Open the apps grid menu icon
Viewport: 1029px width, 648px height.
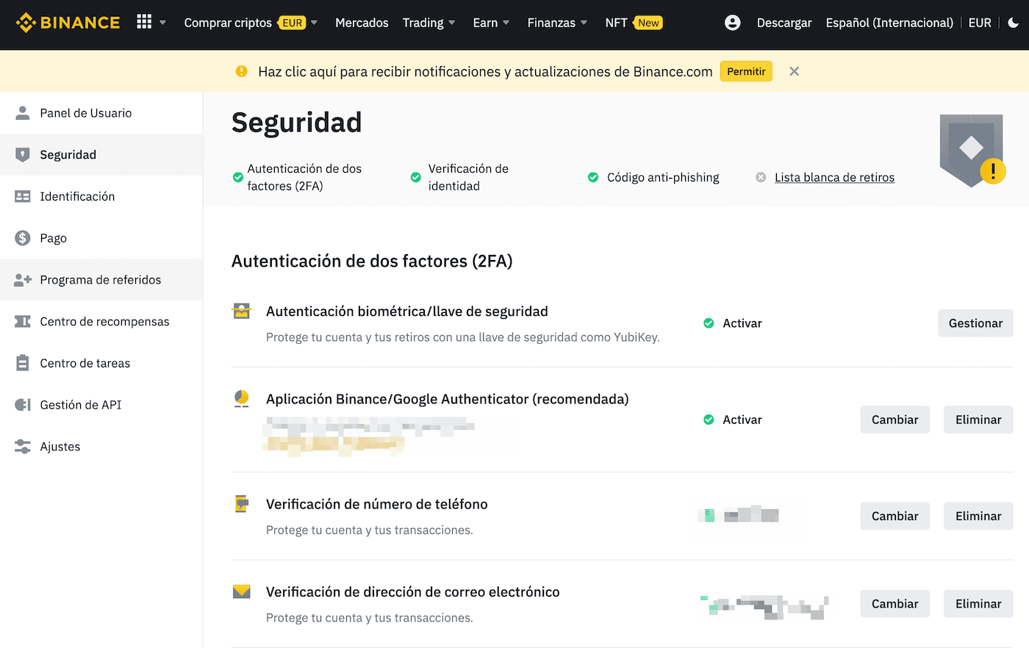click(144, 22)
